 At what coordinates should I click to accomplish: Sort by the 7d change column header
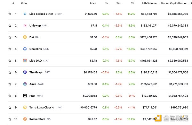click(x=132, y=3)
